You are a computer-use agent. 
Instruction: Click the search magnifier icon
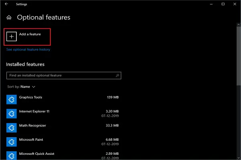tap(117, 75)
